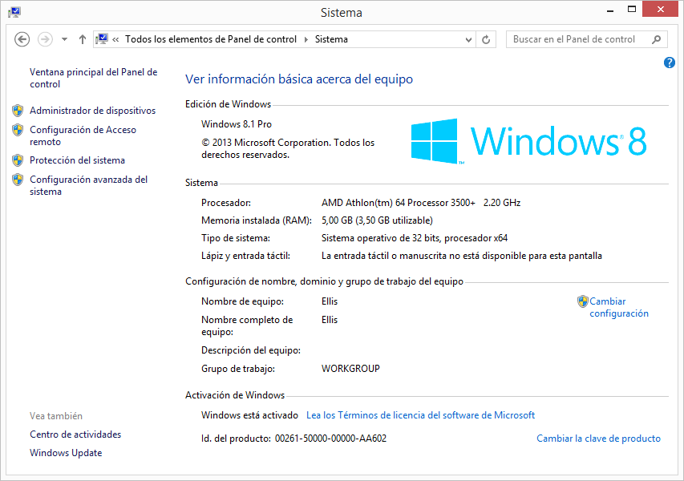This screenshot has height=481, width=684.
Task: Click the refresh button in address bar
Action: tap(486, 39)
